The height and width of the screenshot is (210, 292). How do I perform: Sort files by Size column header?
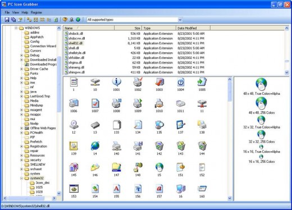pos(128,28)
